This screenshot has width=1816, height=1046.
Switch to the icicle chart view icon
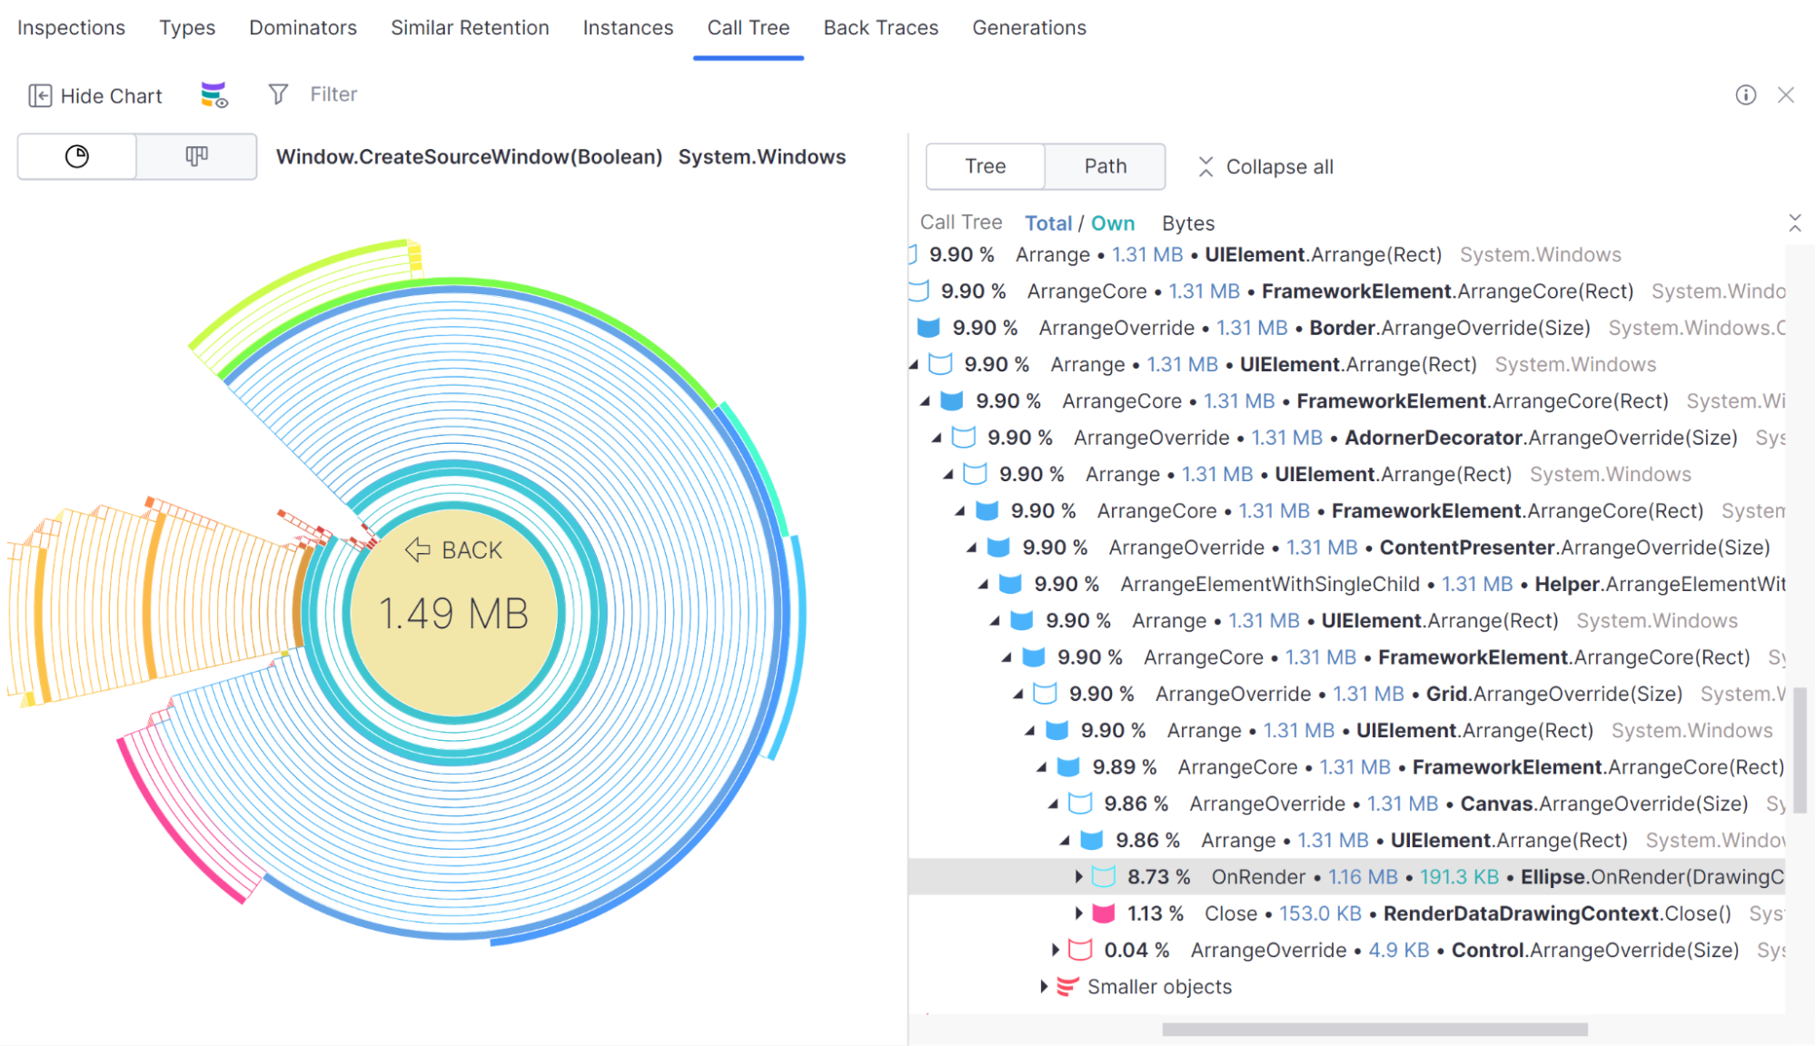click(x=196, y=157)
